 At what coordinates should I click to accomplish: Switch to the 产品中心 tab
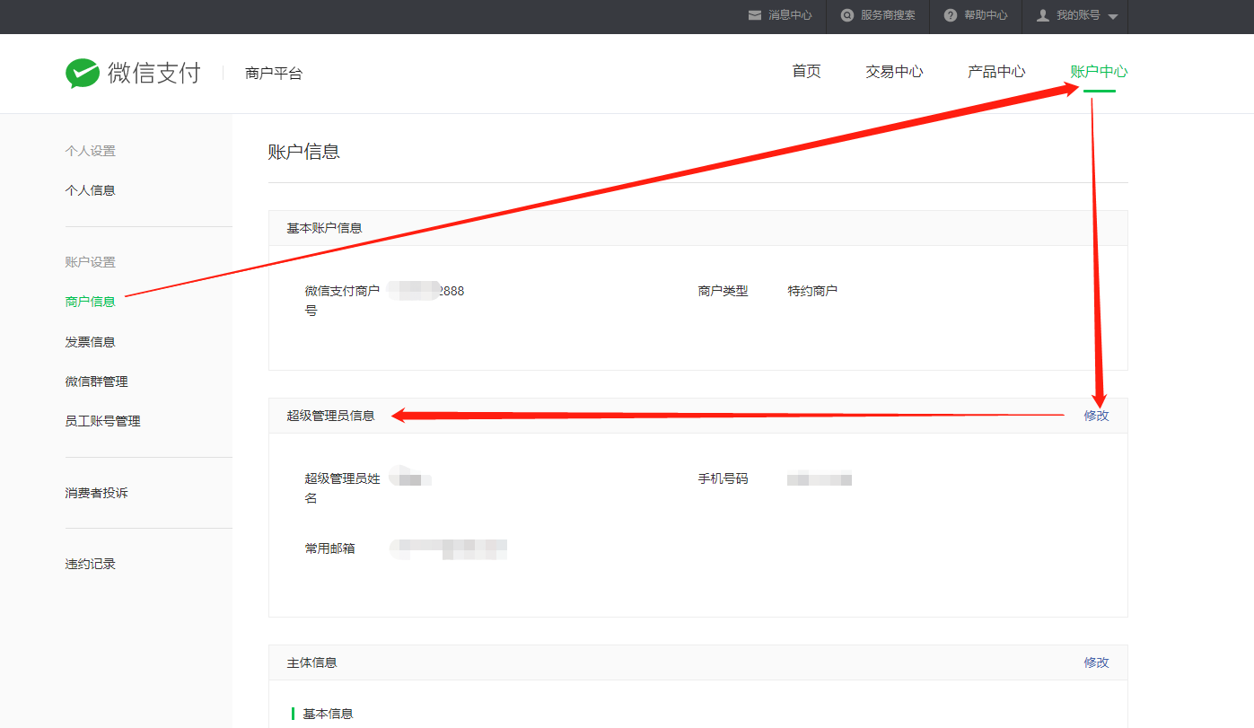click(996, 72)
